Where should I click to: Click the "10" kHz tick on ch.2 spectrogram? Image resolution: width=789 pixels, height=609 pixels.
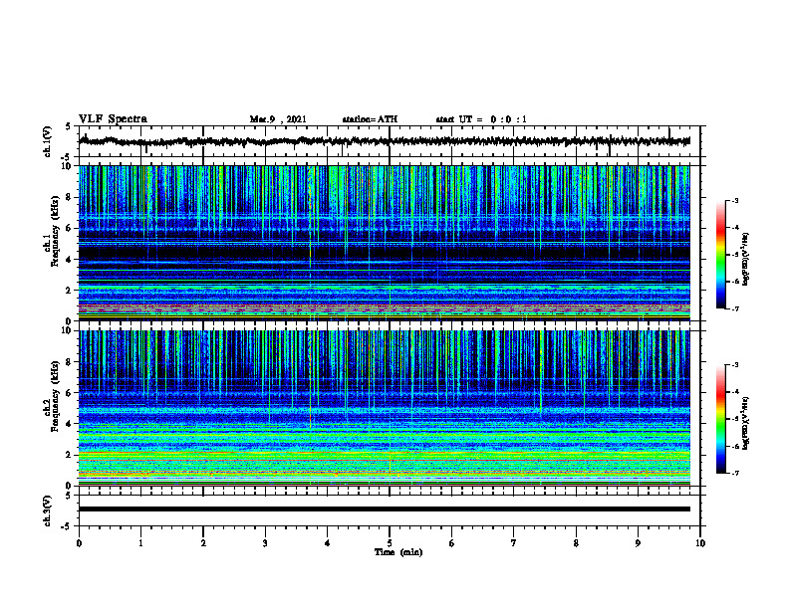coord(67,330)
